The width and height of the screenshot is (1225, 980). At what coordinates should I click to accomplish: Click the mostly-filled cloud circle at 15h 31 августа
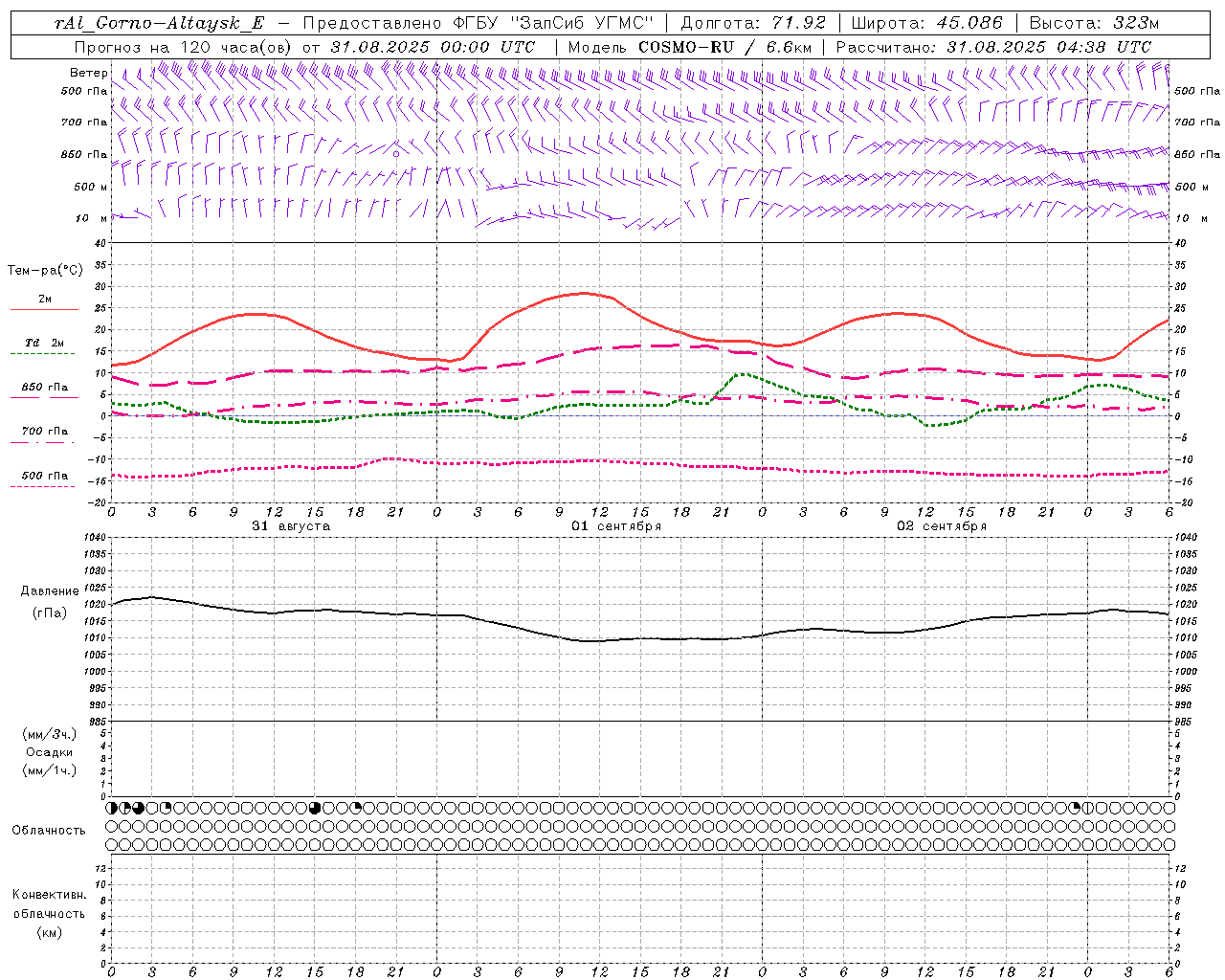(315, 808)
